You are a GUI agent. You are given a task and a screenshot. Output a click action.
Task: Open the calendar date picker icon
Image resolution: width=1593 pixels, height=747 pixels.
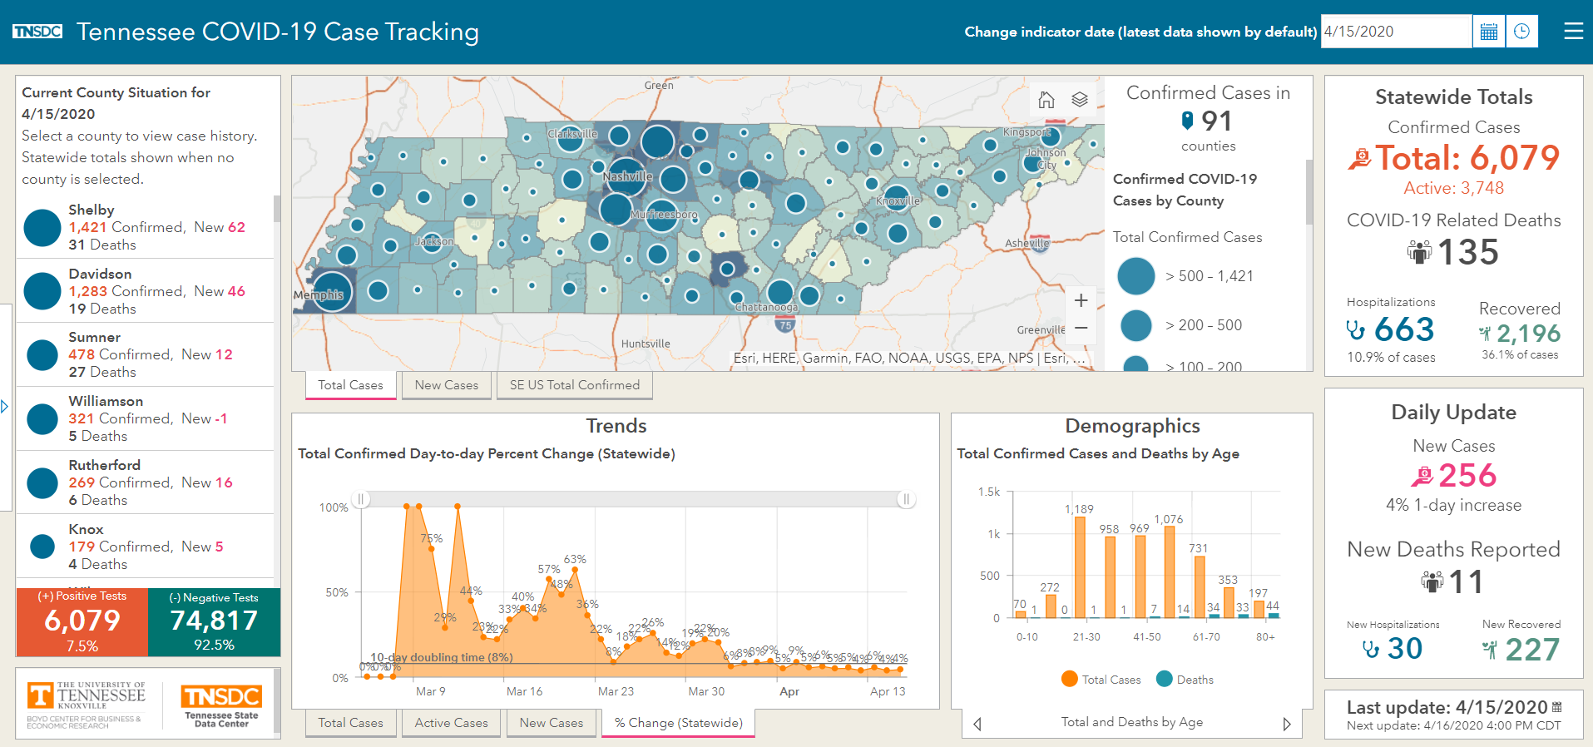pos(1489,32)
